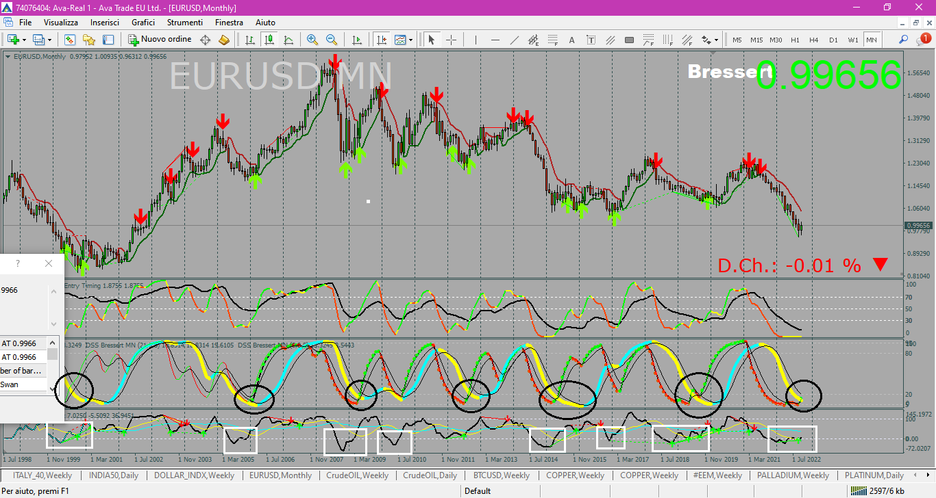Switch to the INDIA50,Daily chart tab
Viewport: 936px width, 498px height.
114,475
